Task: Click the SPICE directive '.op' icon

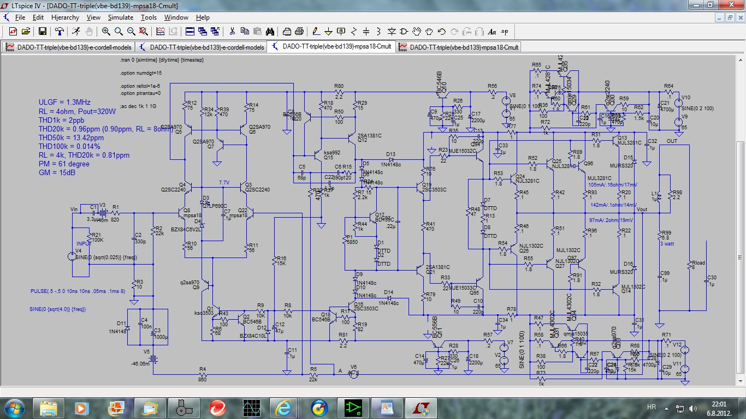Action: pyautogui.click(x=505, y=31)
